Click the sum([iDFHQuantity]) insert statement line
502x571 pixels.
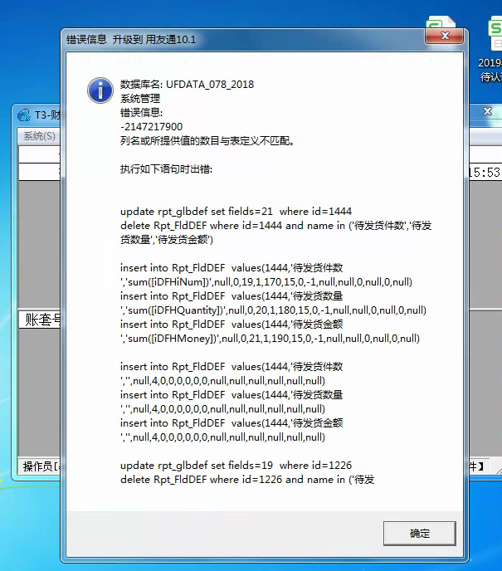click(273, 310)
